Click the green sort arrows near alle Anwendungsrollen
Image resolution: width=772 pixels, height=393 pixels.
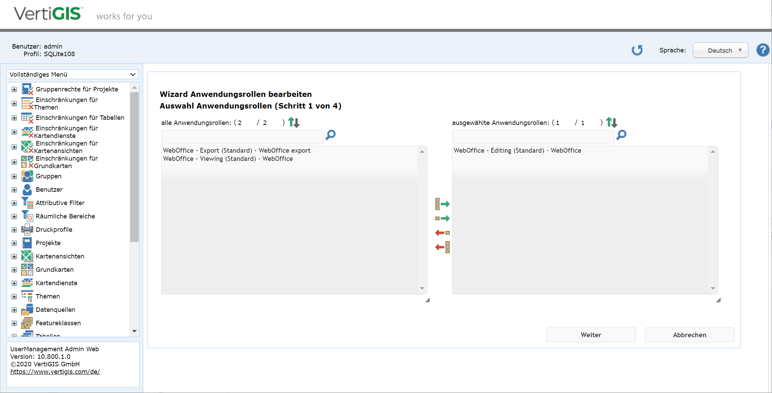click(x=294, y=122)
